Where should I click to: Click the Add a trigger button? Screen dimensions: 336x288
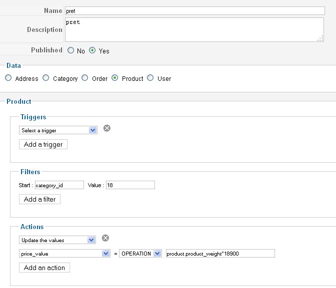tap(43, 144)
